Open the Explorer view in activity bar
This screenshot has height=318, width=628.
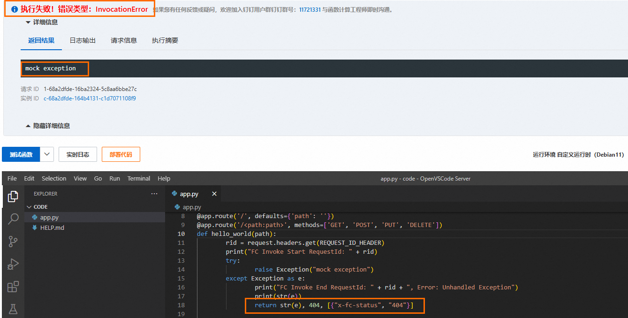click(13, 197)
